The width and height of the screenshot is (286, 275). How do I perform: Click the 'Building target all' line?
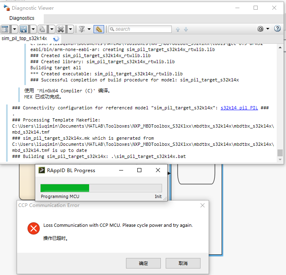pos(55,68)
